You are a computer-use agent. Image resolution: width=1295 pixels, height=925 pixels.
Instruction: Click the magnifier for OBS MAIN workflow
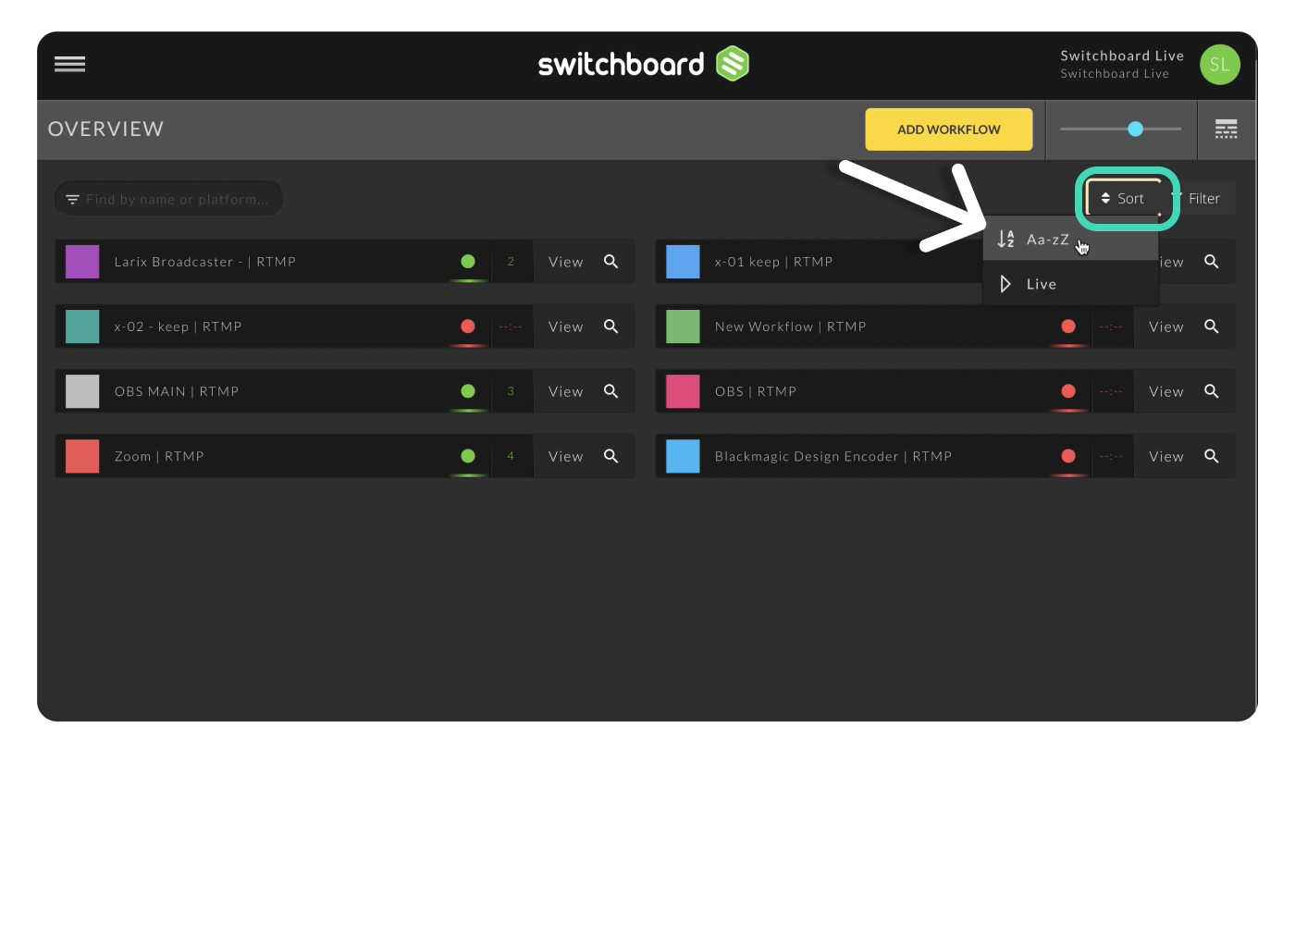click(610, 391)
